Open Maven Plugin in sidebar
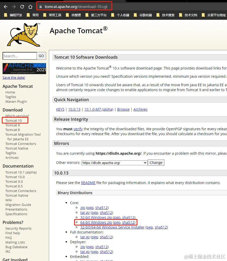Viewport: 227px width, 261px height. tap(16, 101)
